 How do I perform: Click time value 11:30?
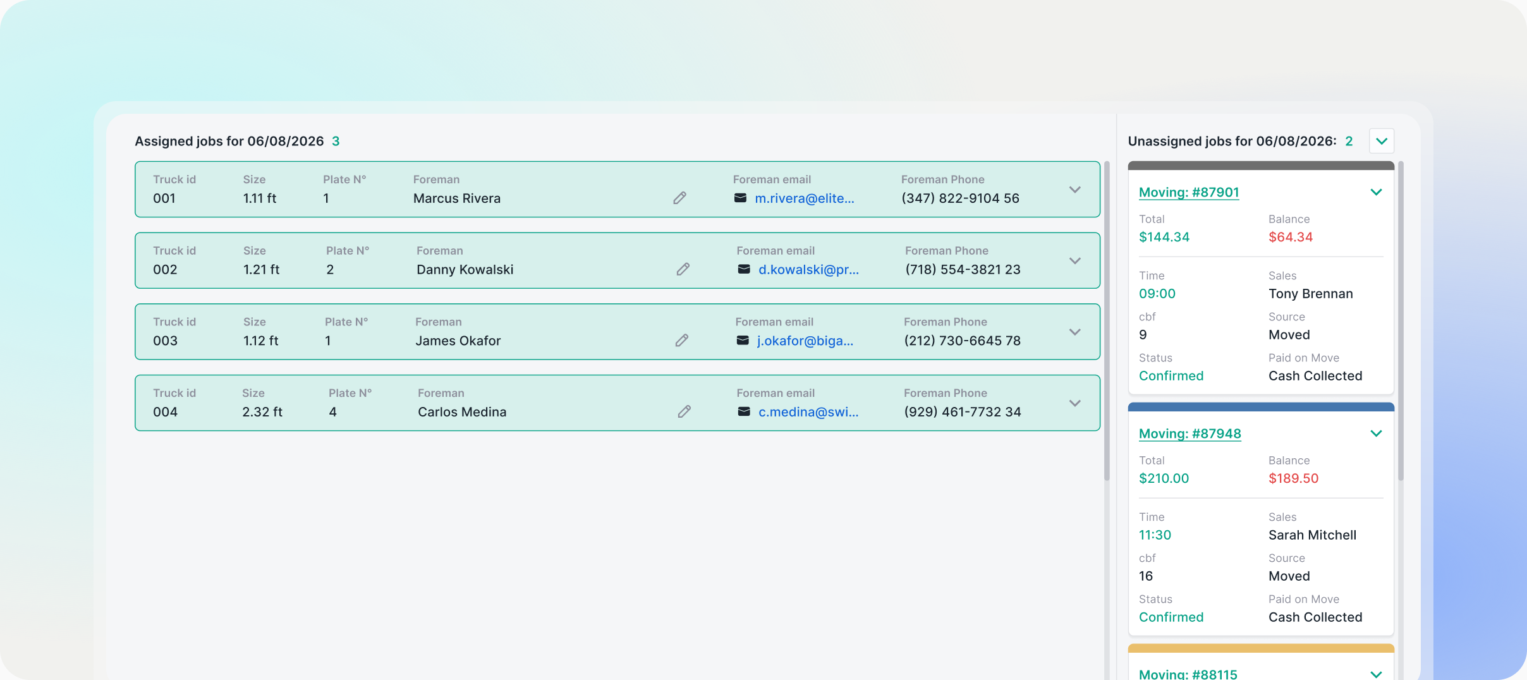tap(1155, 535)
